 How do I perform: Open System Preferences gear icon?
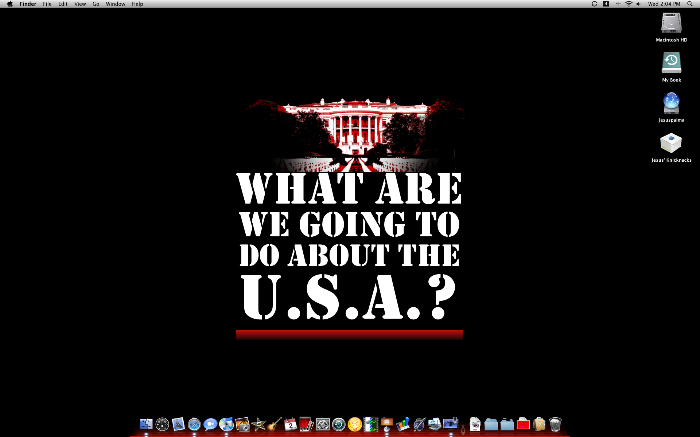tap(323, 424)
